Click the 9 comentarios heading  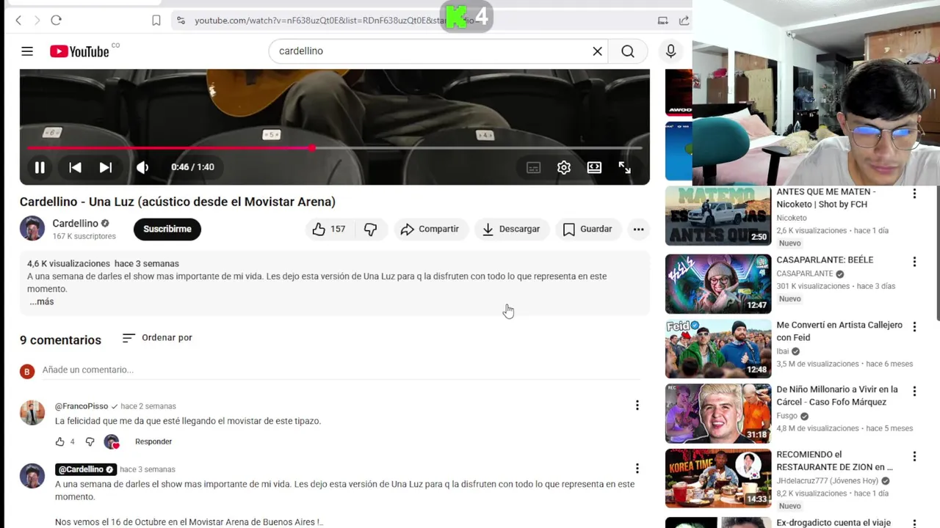[x=60, y=340]
